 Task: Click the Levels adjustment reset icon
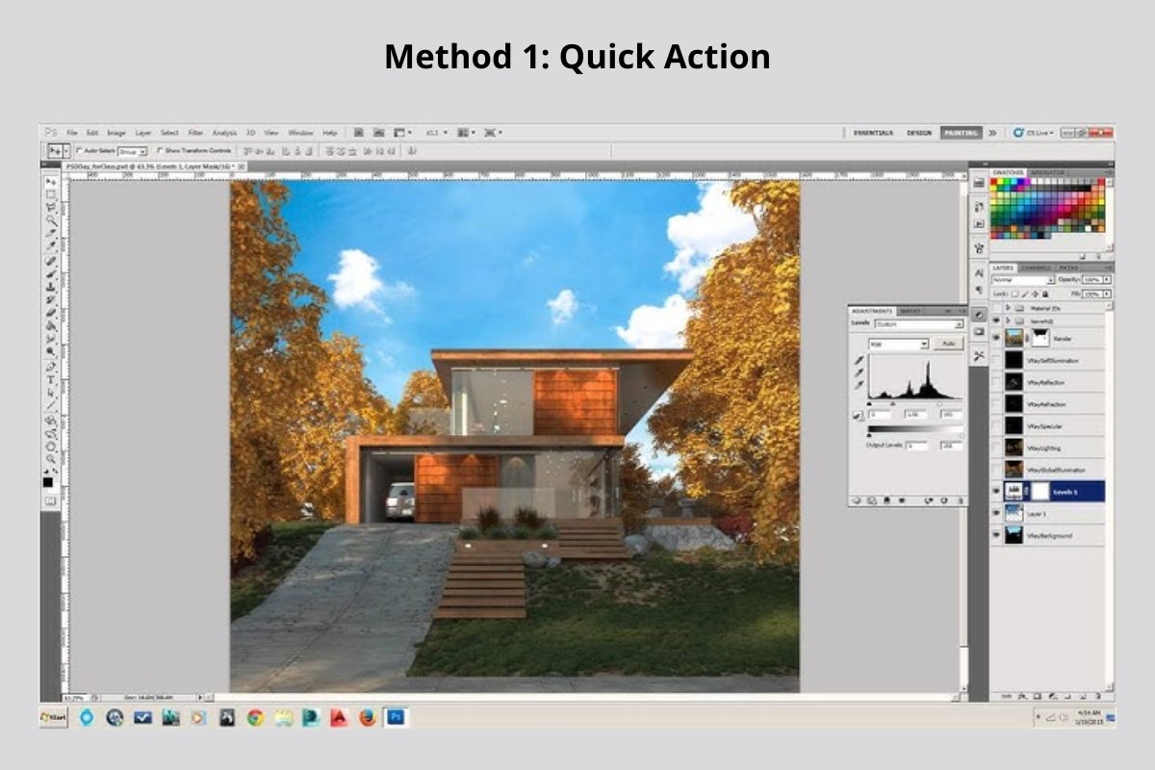(946, 500)
